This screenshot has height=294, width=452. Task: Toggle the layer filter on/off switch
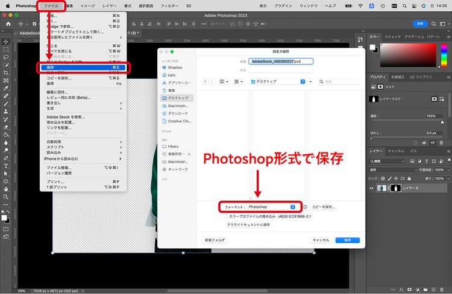449,160
